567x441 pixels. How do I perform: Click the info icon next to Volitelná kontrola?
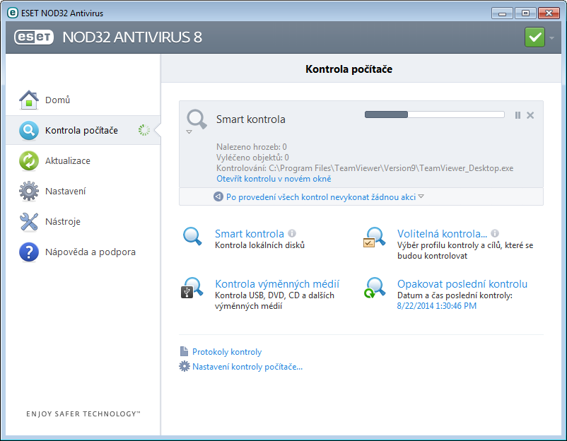[495, 233]
